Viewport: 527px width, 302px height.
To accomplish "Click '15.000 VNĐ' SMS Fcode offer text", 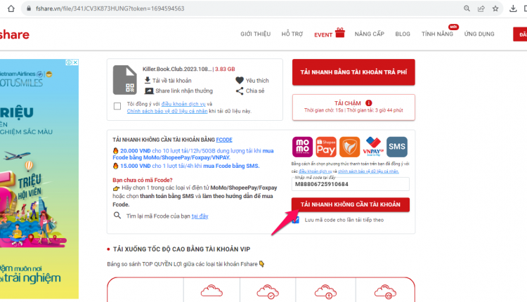I will coord(136,166).
